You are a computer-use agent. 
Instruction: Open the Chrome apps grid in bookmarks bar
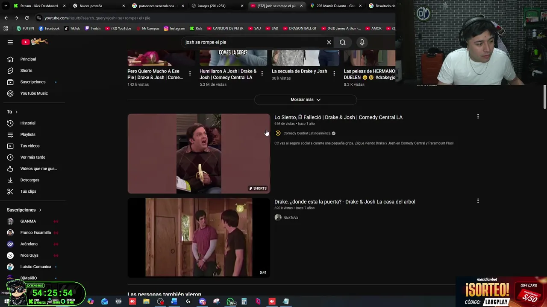pyautogui.click(x=6, y=29)
